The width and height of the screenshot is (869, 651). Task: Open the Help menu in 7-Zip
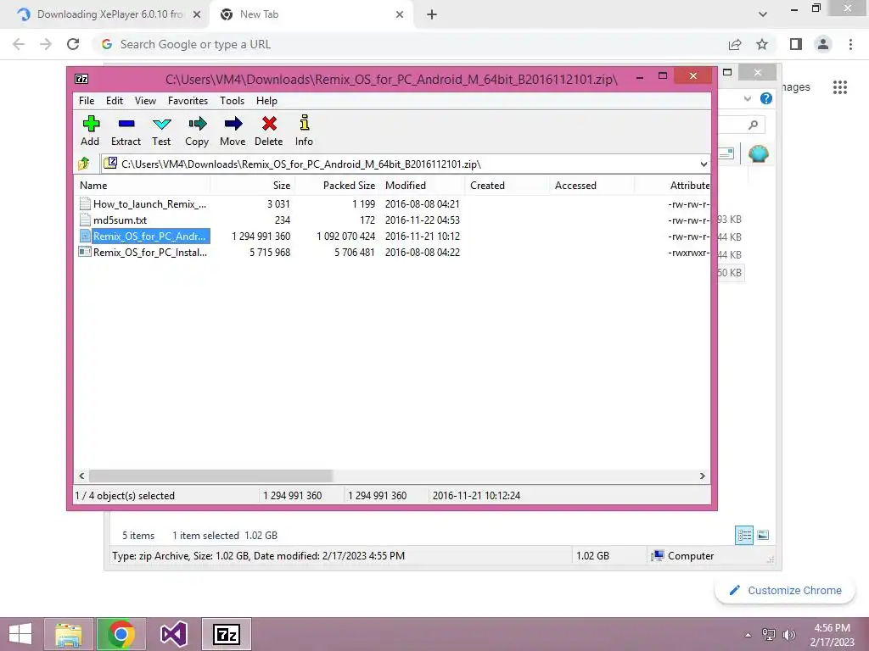tap(266, 101)
